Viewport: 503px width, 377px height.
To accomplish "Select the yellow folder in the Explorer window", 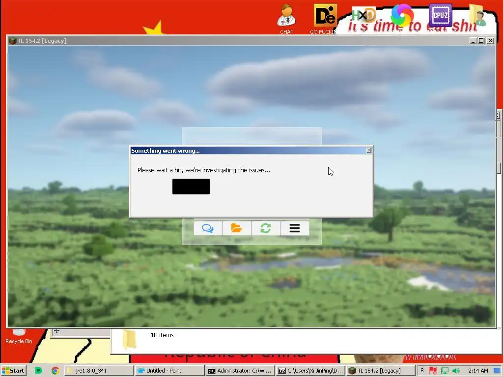I will click(130, 340).
